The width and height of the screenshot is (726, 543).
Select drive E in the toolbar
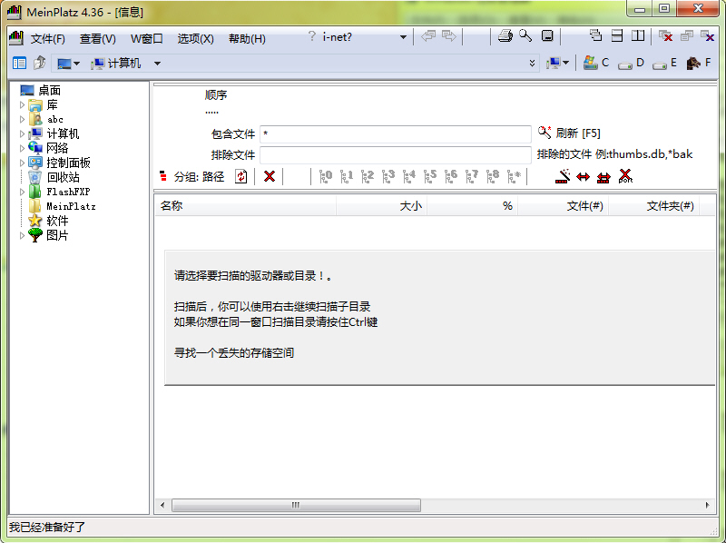[x=664, y=63]
